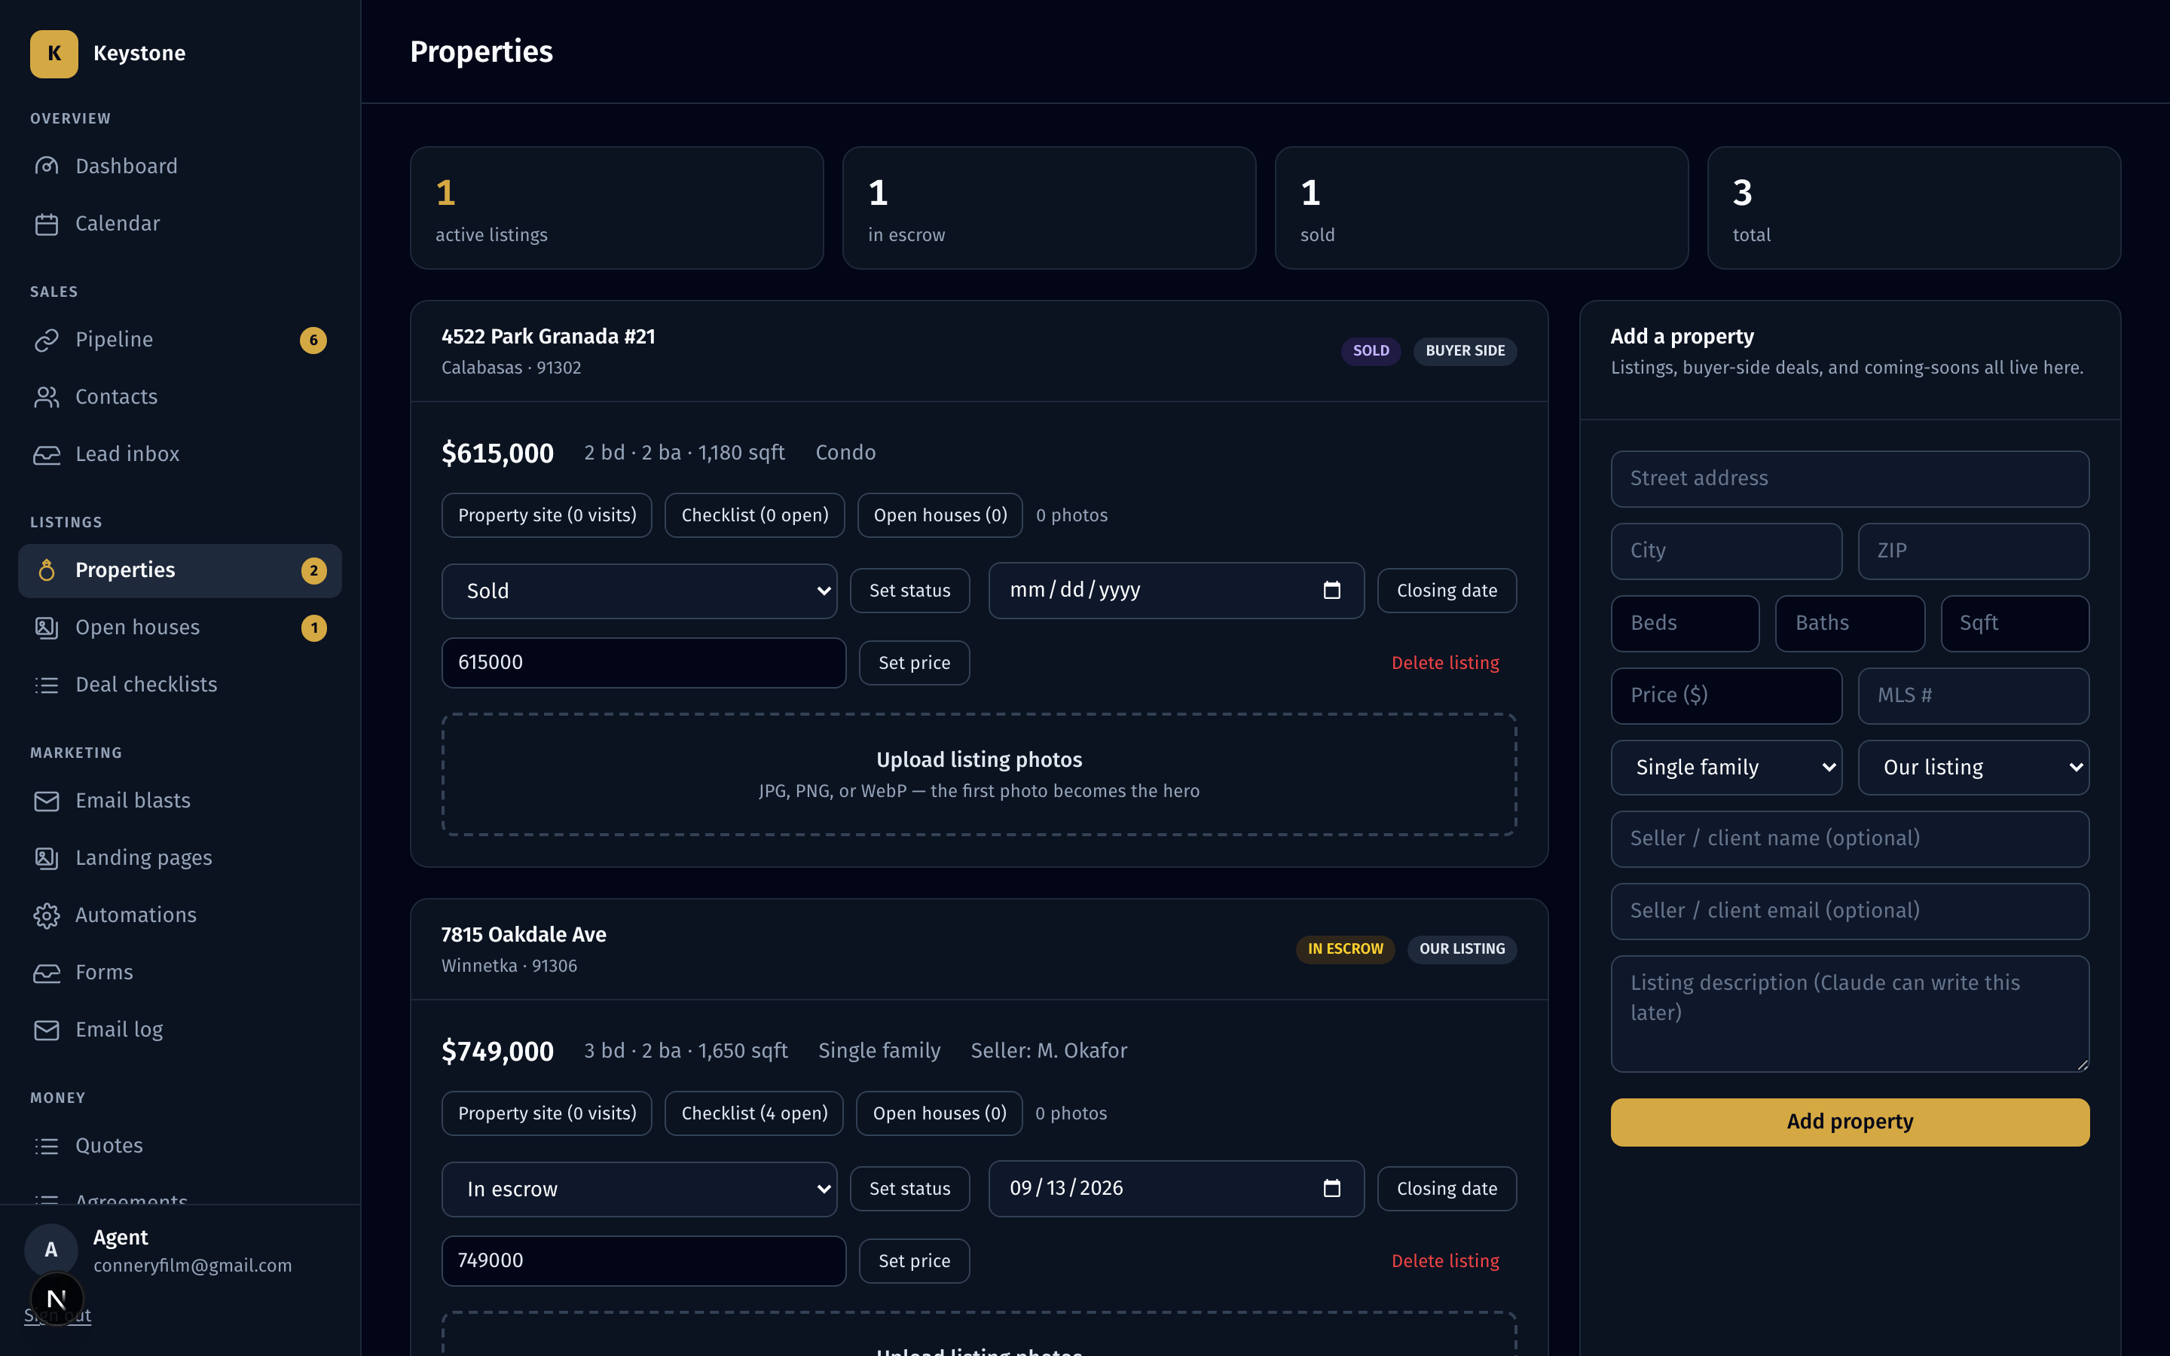Click the City input field

1726,551
